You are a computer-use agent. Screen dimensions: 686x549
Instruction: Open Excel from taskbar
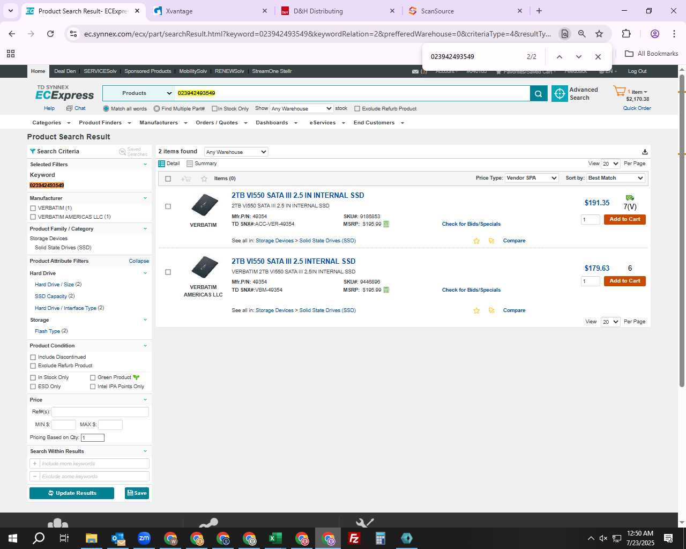[x=275, y=538]
